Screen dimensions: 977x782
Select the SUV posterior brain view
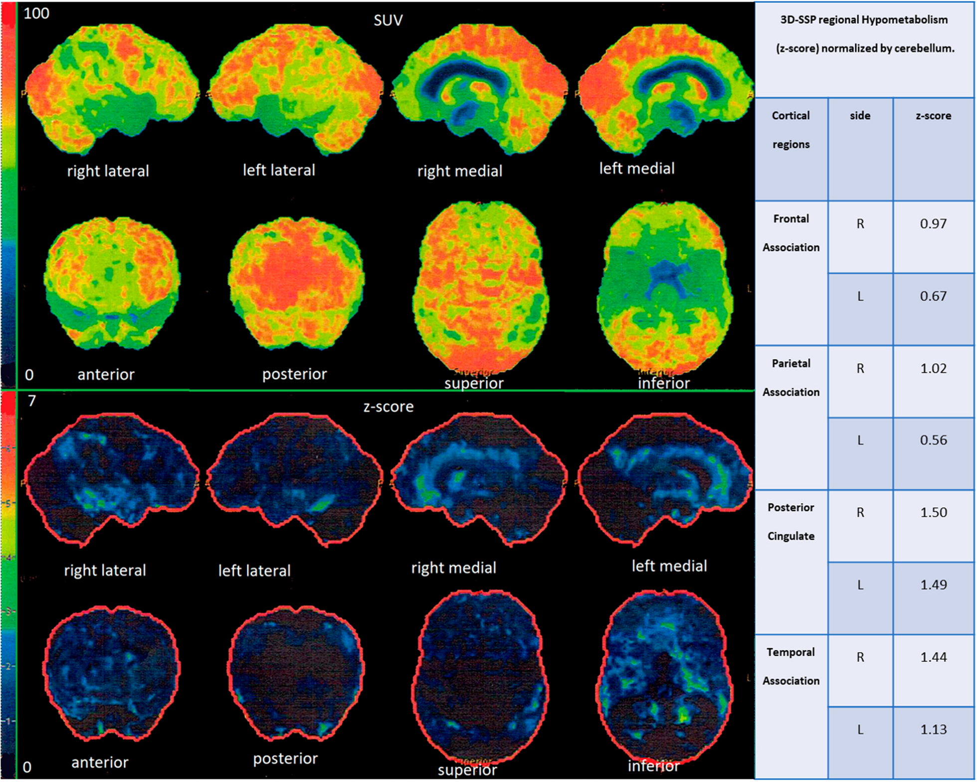pyautogui.click(x=296, y=283)
